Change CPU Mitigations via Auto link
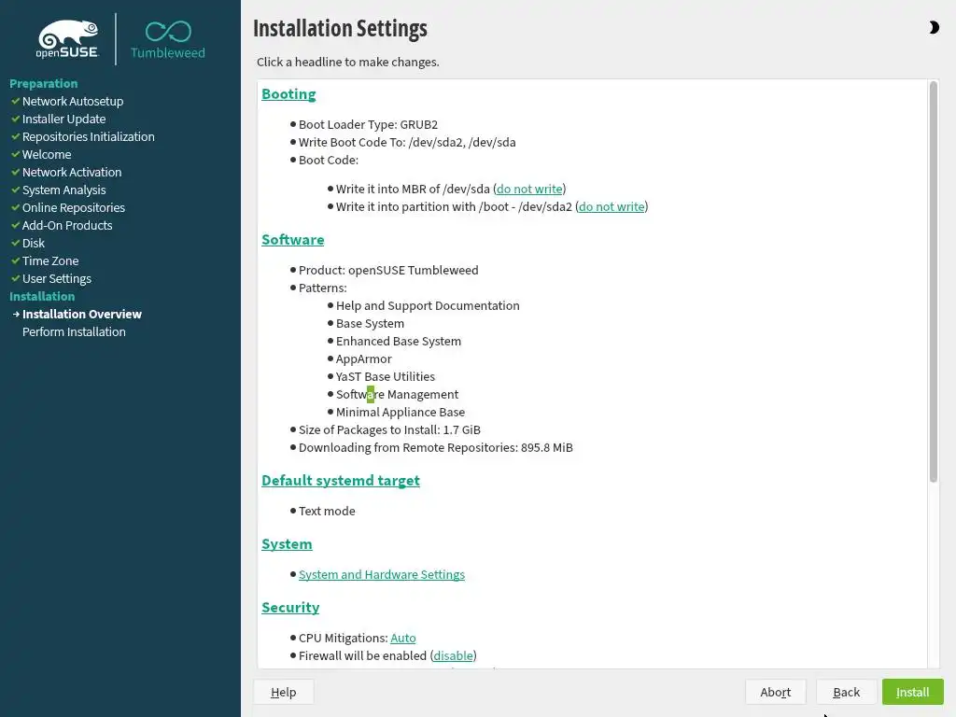956x717 pixels. pos(403,638)
